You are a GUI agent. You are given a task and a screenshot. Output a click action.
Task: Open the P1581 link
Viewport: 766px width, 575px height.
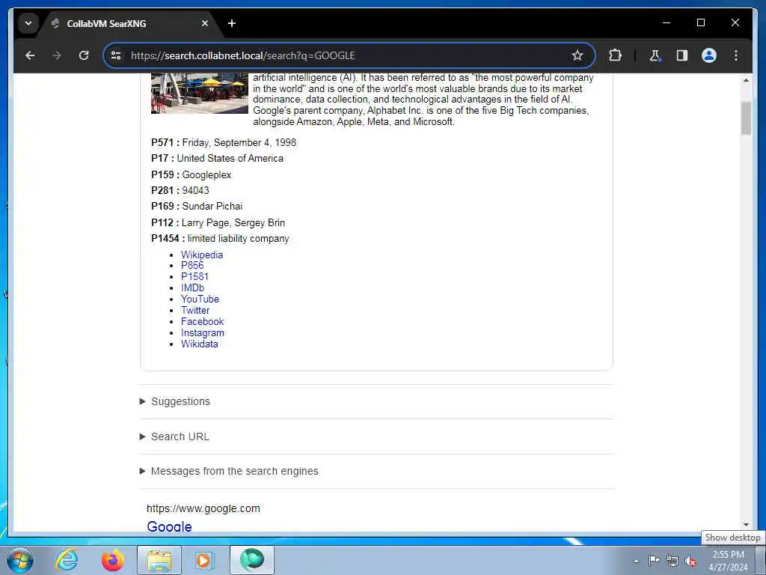click(x=194, y=277)
